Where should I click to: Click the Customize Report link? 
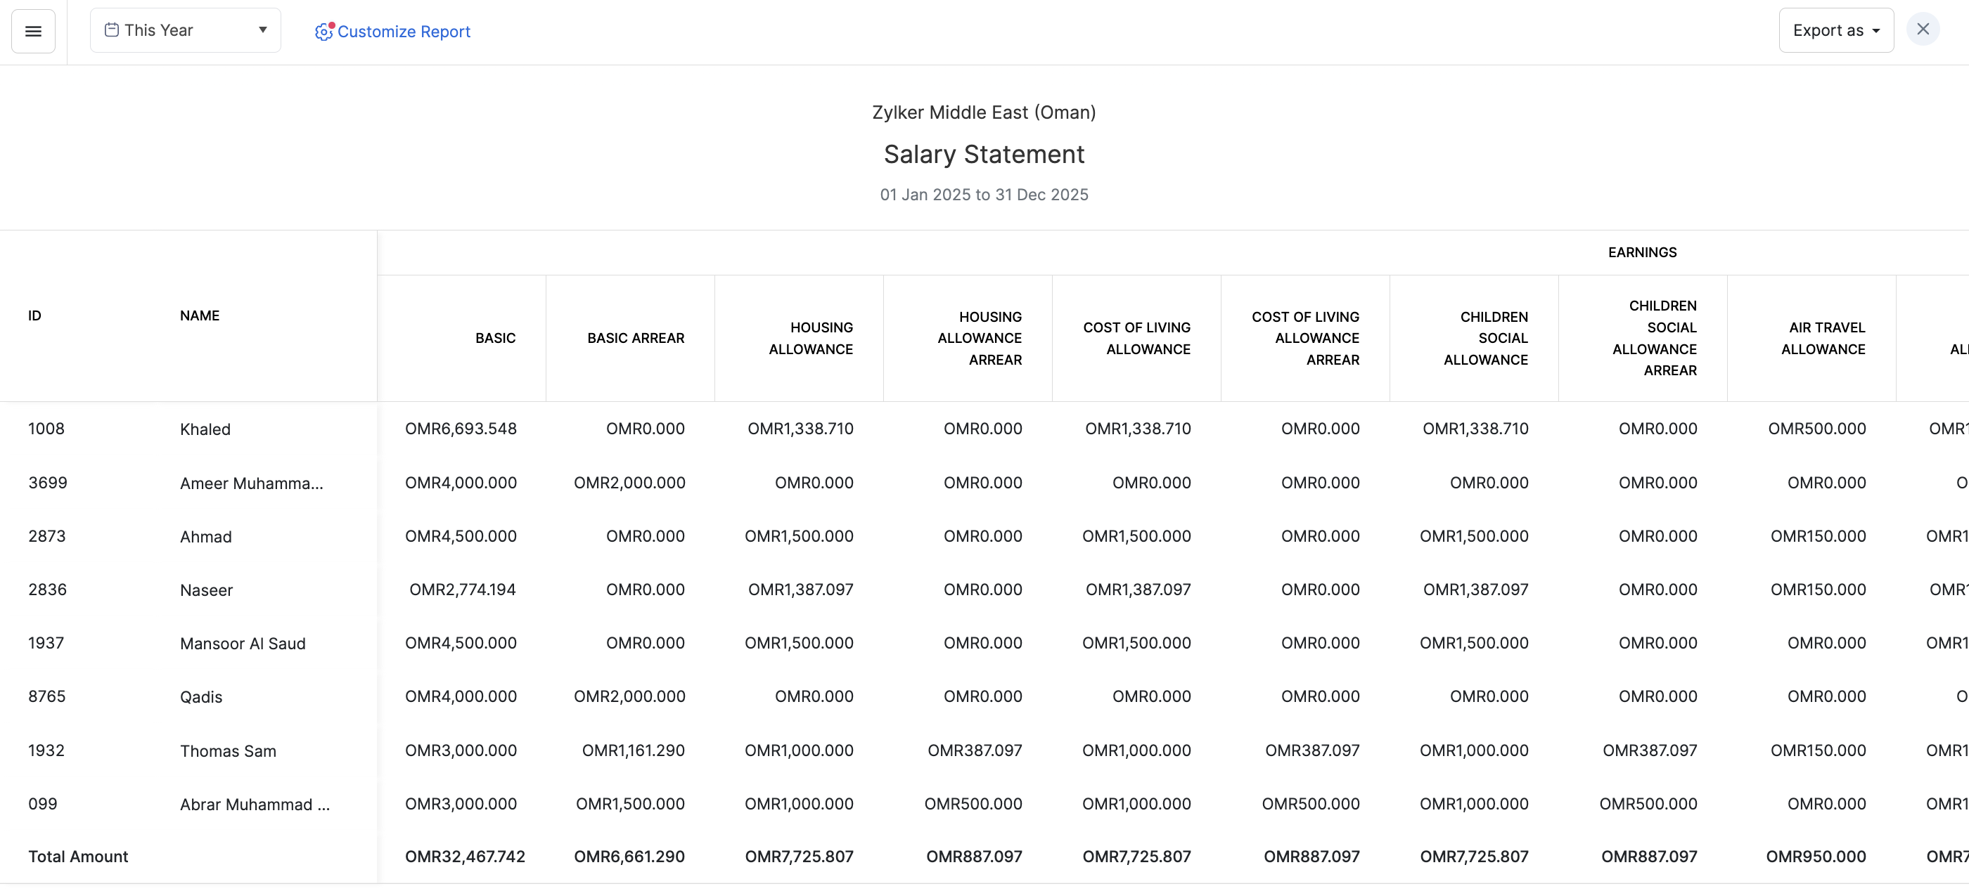(x=404, y=32)
